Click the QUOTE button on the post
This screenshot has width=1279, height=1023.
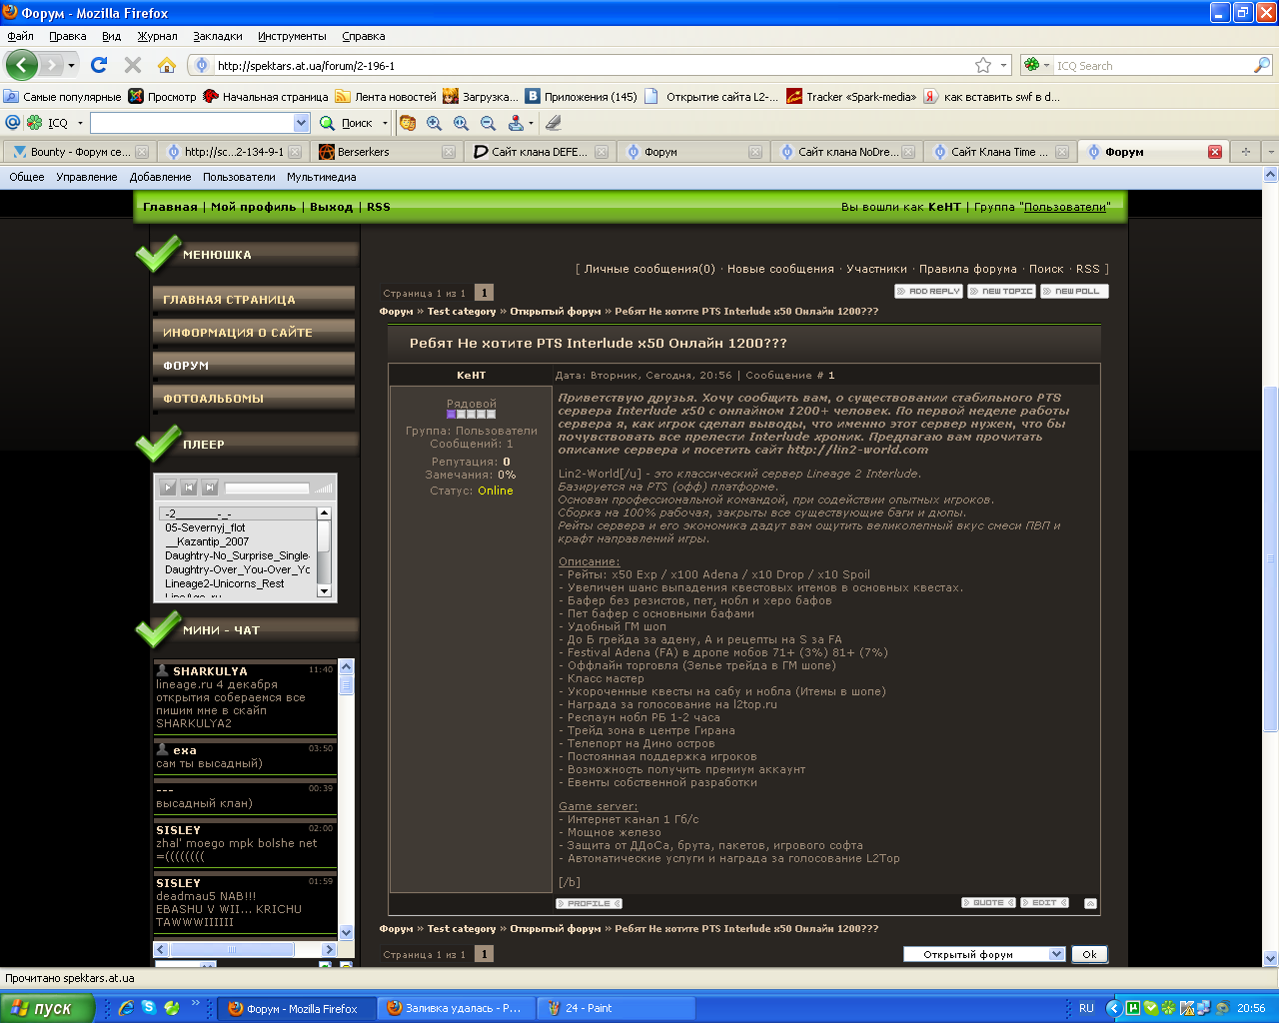988,903
